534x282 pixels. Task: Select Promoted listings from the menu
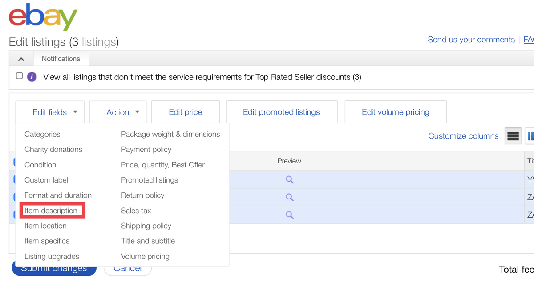pos(150,180)
